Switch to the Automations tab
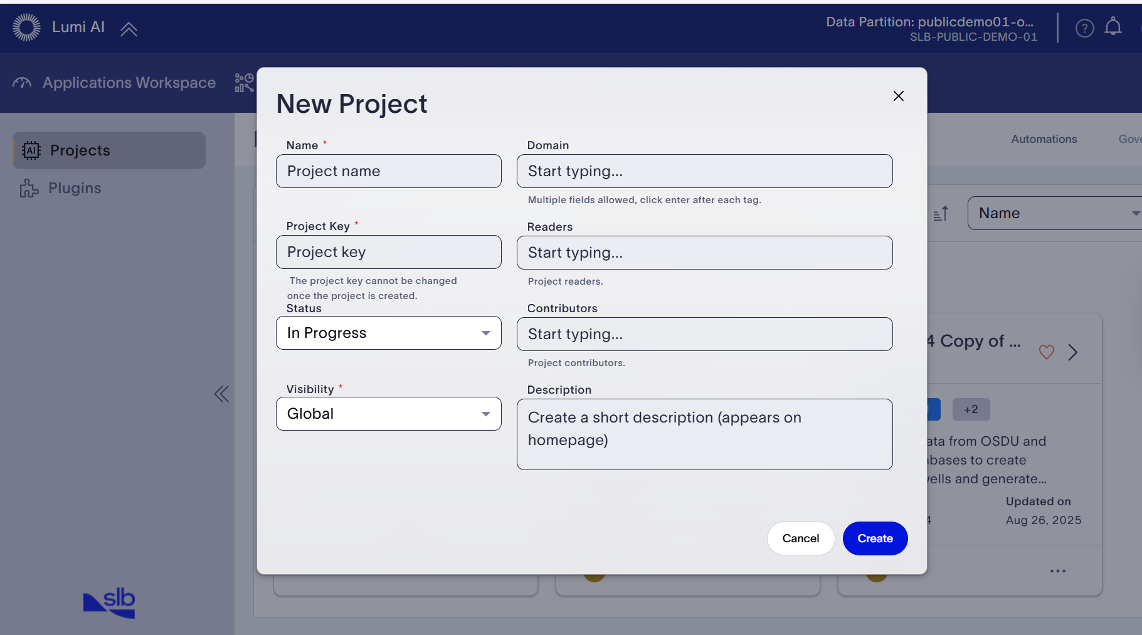The image size is (1142, 635). pyautogui.click(x=1044, y=139)
